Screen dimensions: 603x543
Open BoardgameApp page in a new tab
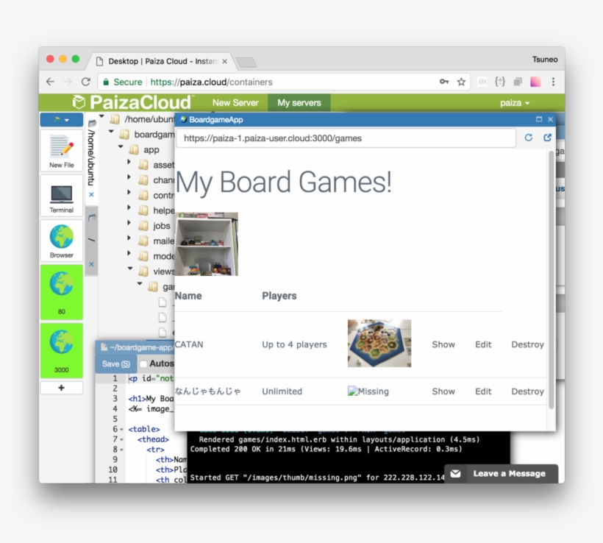click(546, 138)
